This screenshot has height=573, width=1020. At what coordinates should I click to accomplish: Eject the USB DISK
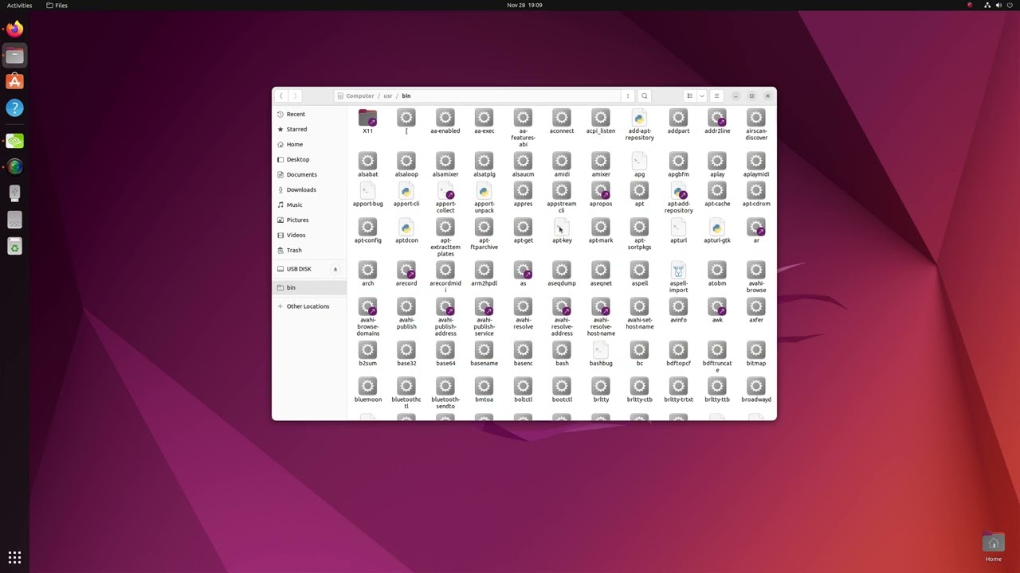[x=335, y=269]
